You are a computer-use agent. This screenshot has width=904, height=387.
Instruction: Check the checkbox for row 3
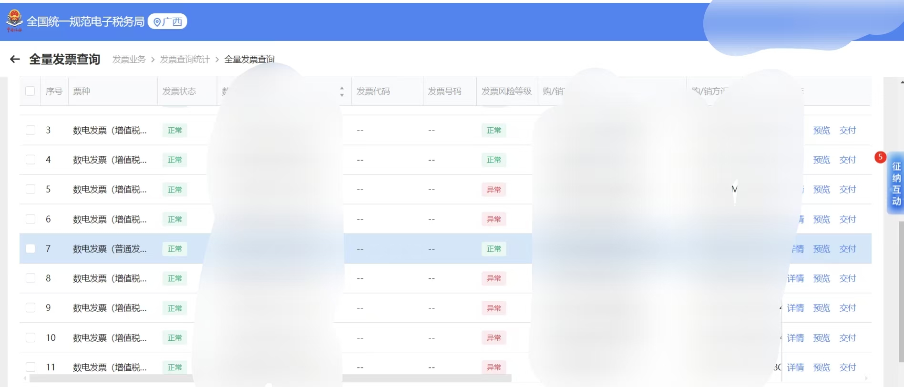point(31,130)
